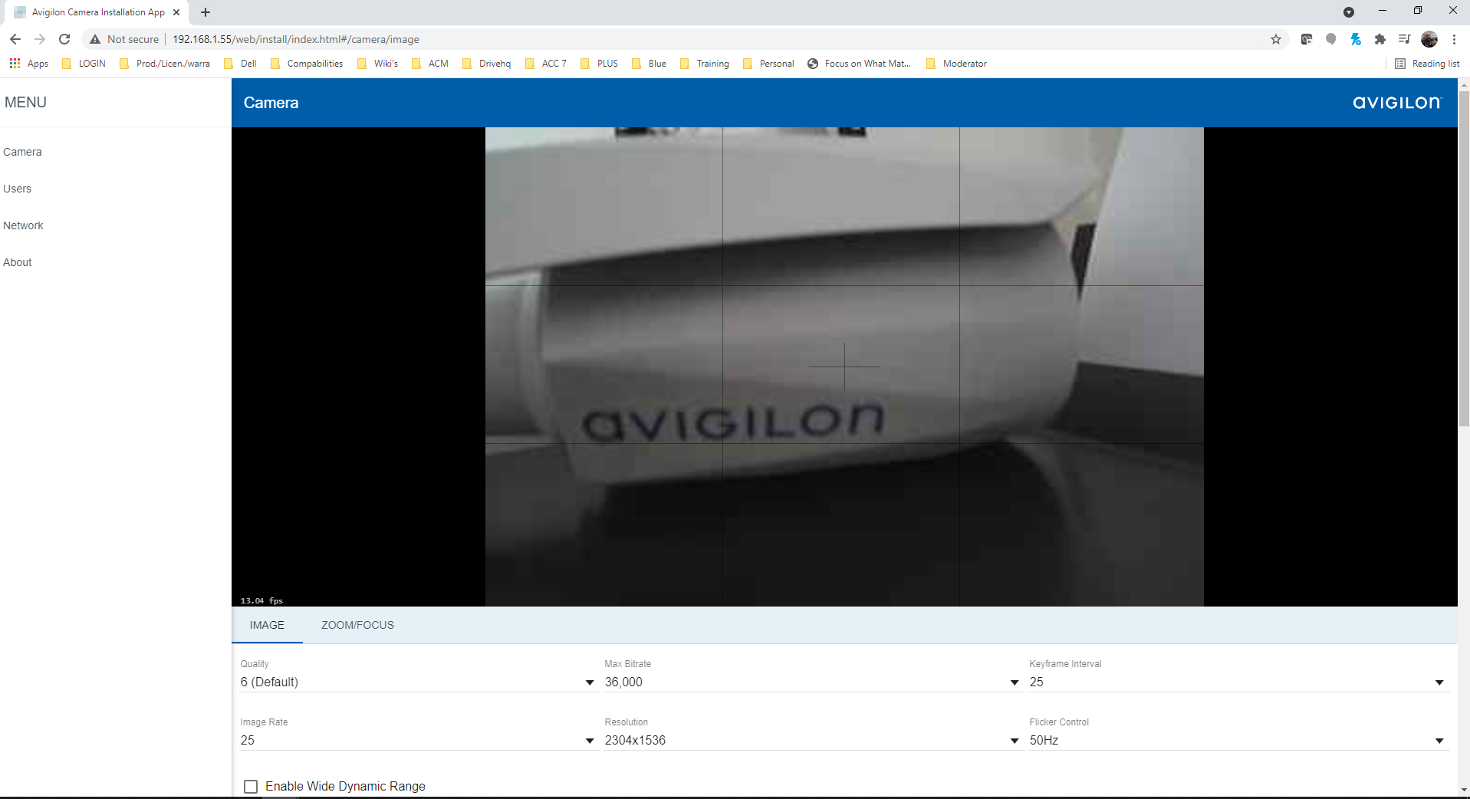Open the browser profile avatar
The height and width of the screenshot is (799, 1470).
click(1429, 39)
